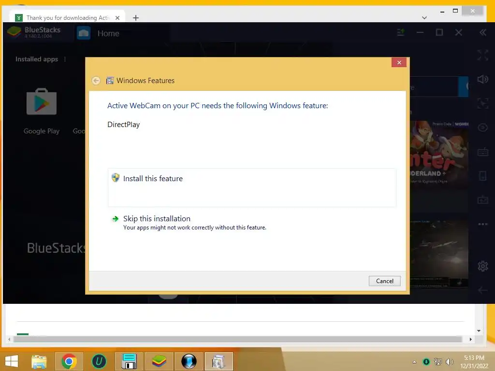This screenshot has width=495, height=371.
Task: Select the 'Thank you for downloading' browser tab
Action: pyautogui.click(x=67, y=18)
